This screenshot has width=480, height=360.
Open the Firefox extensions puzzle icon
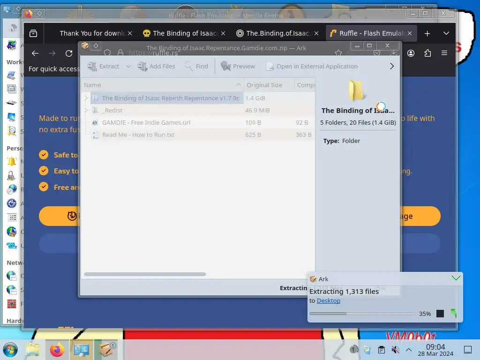point(427,53)
